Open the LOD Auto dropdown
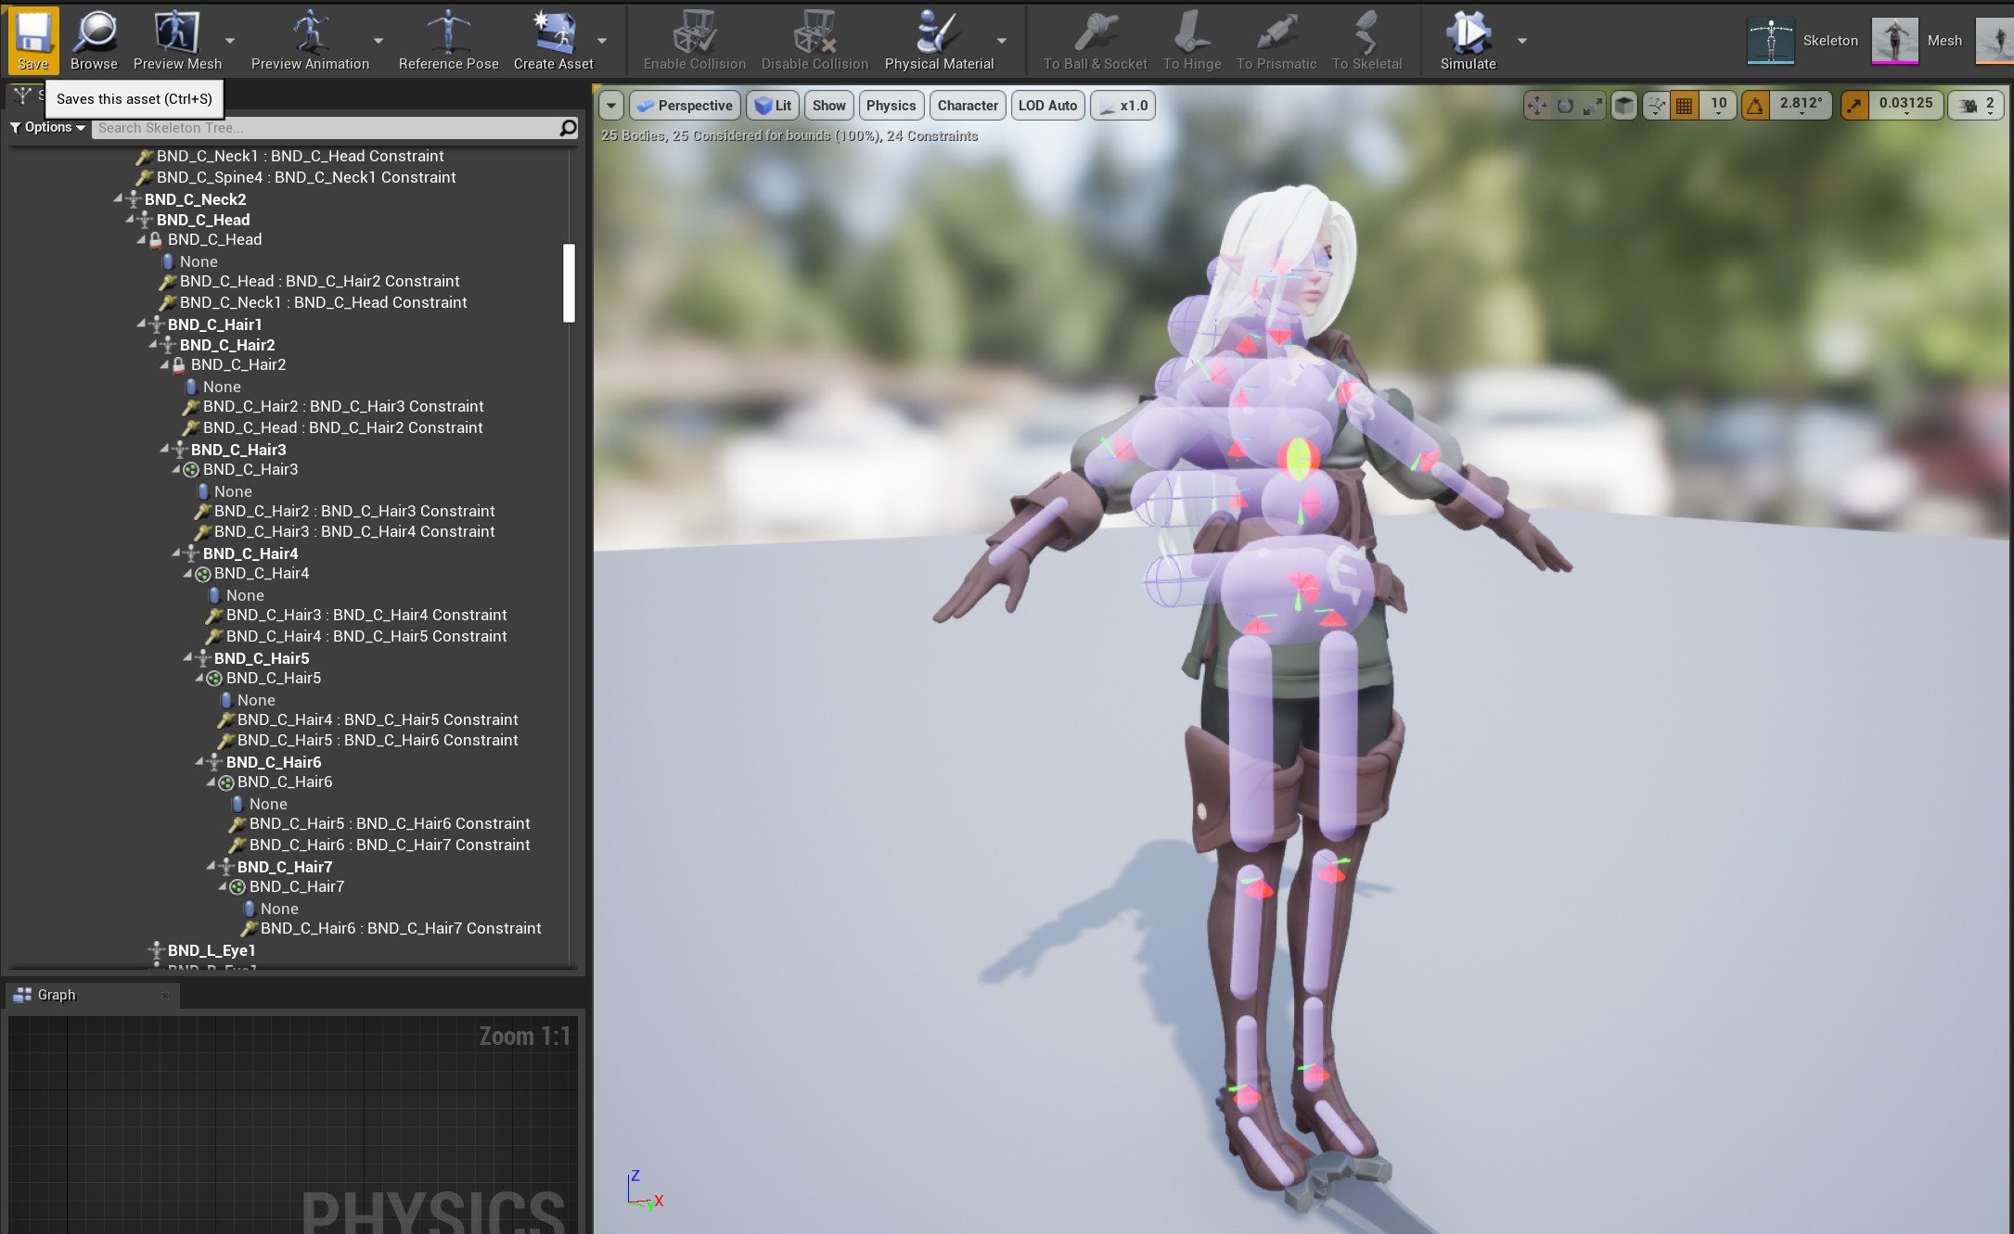This screenshot has width=2014, height=1234. 1047,105
